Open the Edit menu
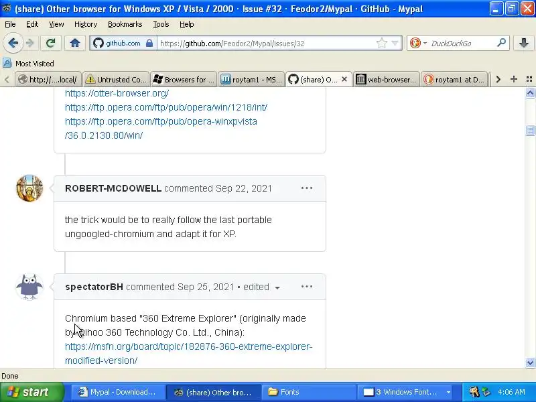 click(32, 24)
